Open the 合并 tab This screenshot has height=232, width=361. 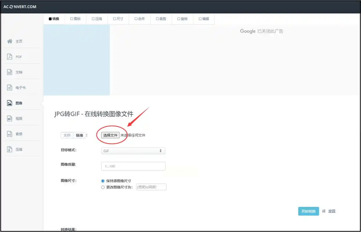140,19
